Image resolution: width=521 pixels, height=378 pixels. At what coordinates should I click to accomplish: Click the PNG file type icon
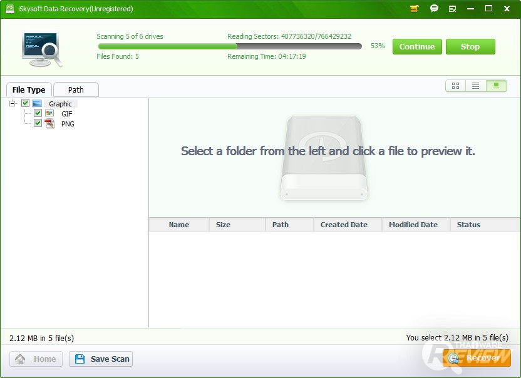[x=49, y=123]
